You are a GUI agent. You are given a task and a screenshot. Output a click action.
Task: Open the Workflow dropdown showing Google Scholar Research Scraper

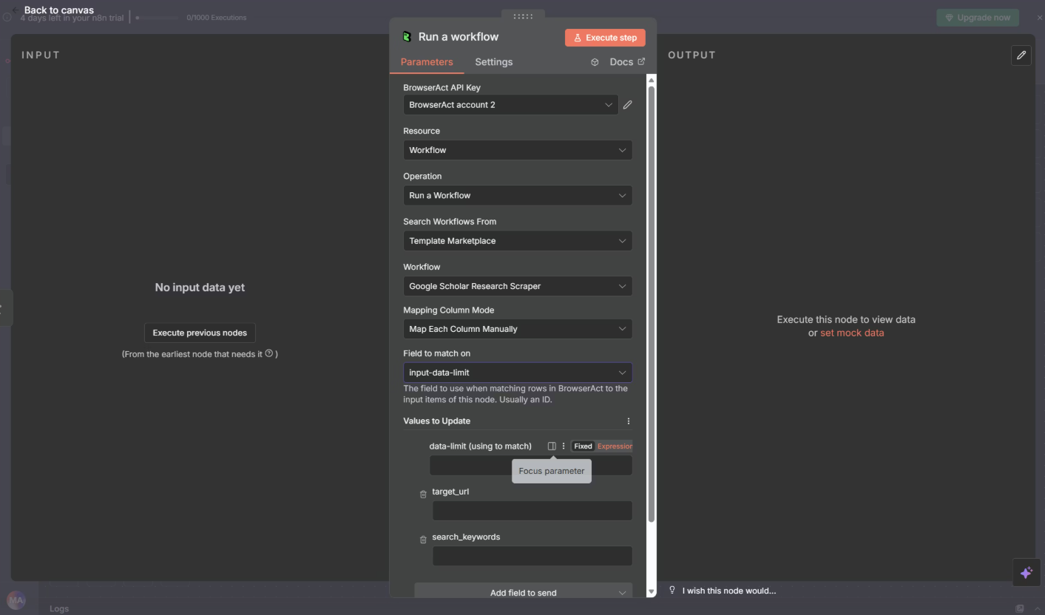(517, 286)
